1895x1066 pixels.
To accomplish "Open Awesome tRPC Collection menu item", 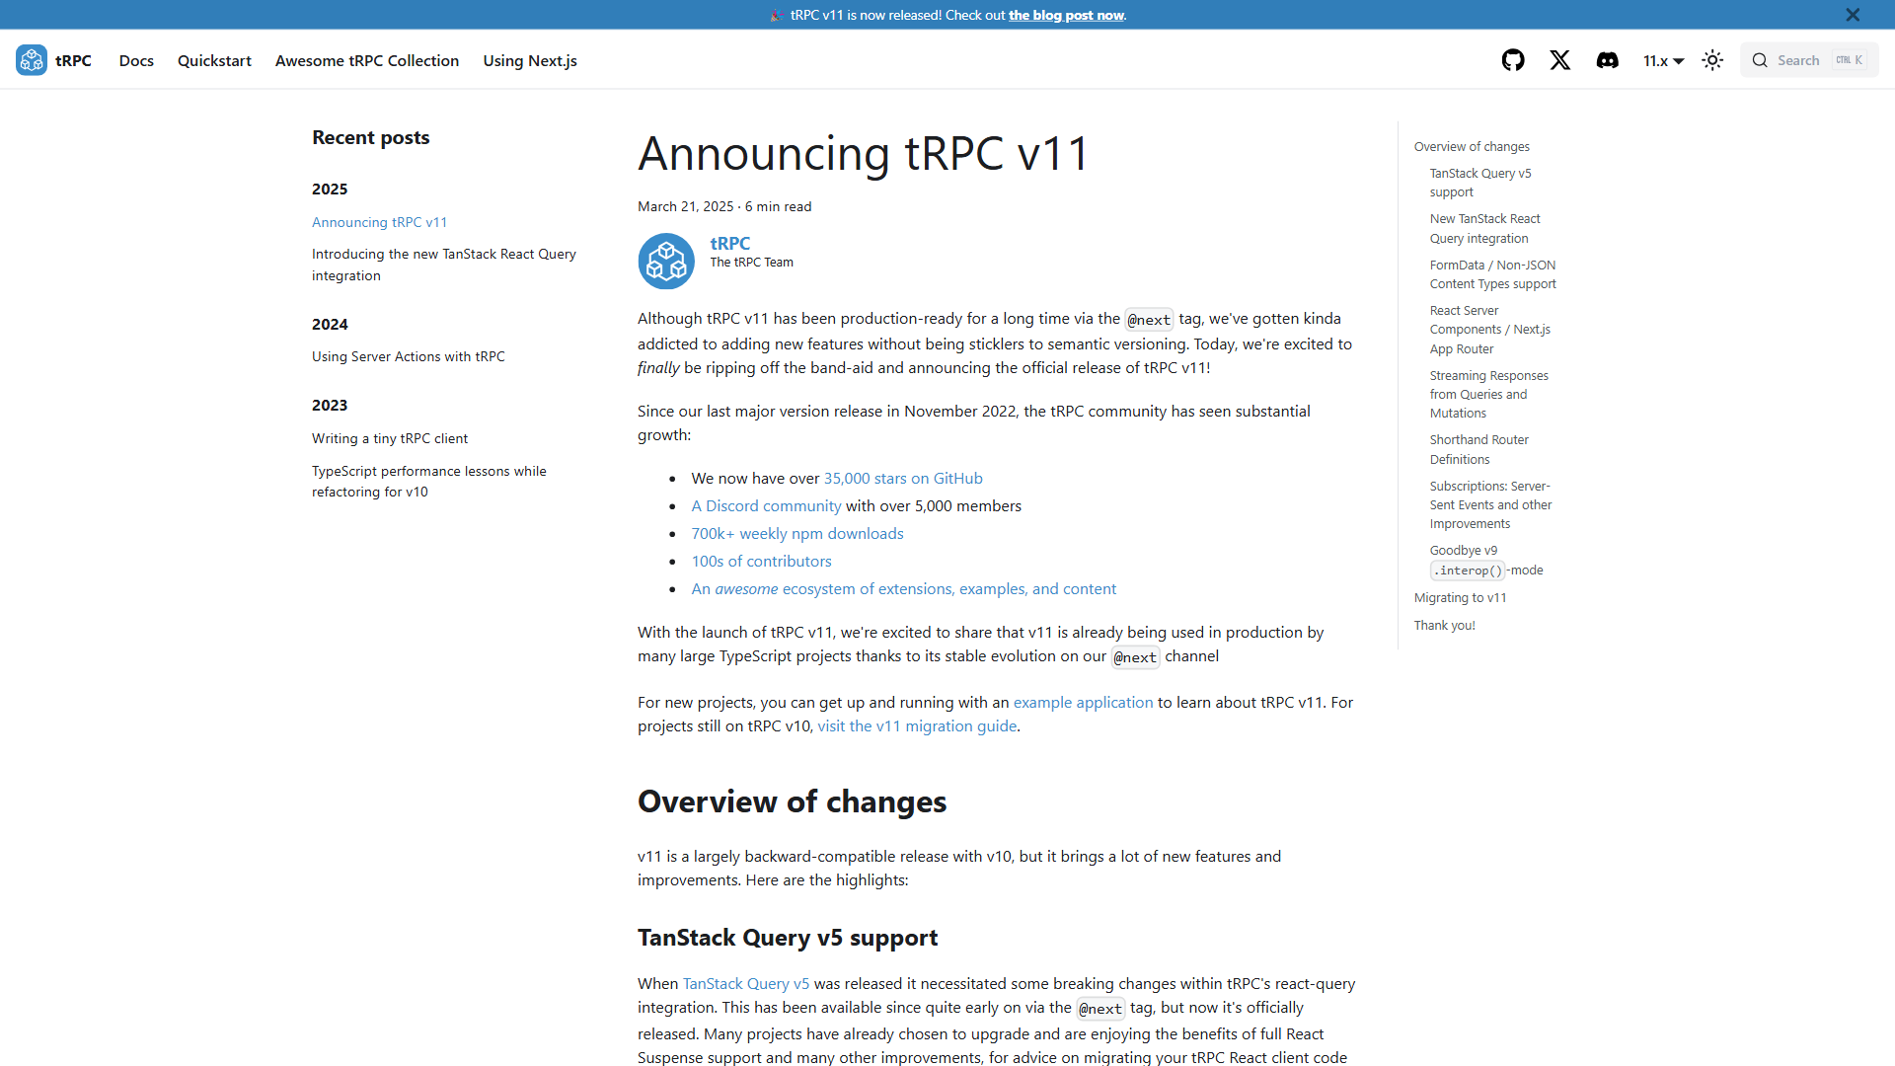I will click(367, 60).
